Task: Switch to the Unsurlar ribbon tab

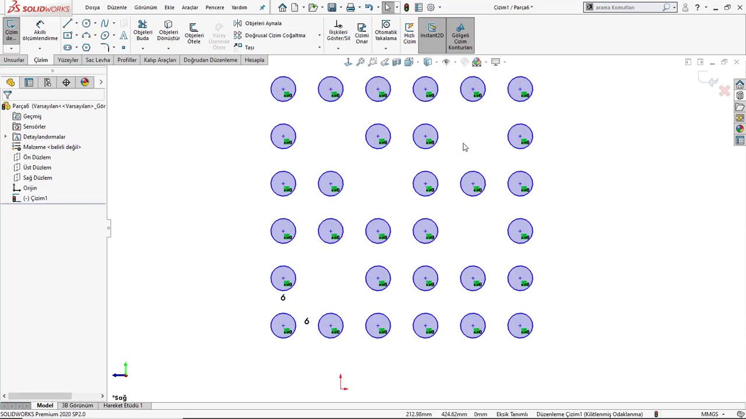Action: pyautogui.click(x=14, y=60)
